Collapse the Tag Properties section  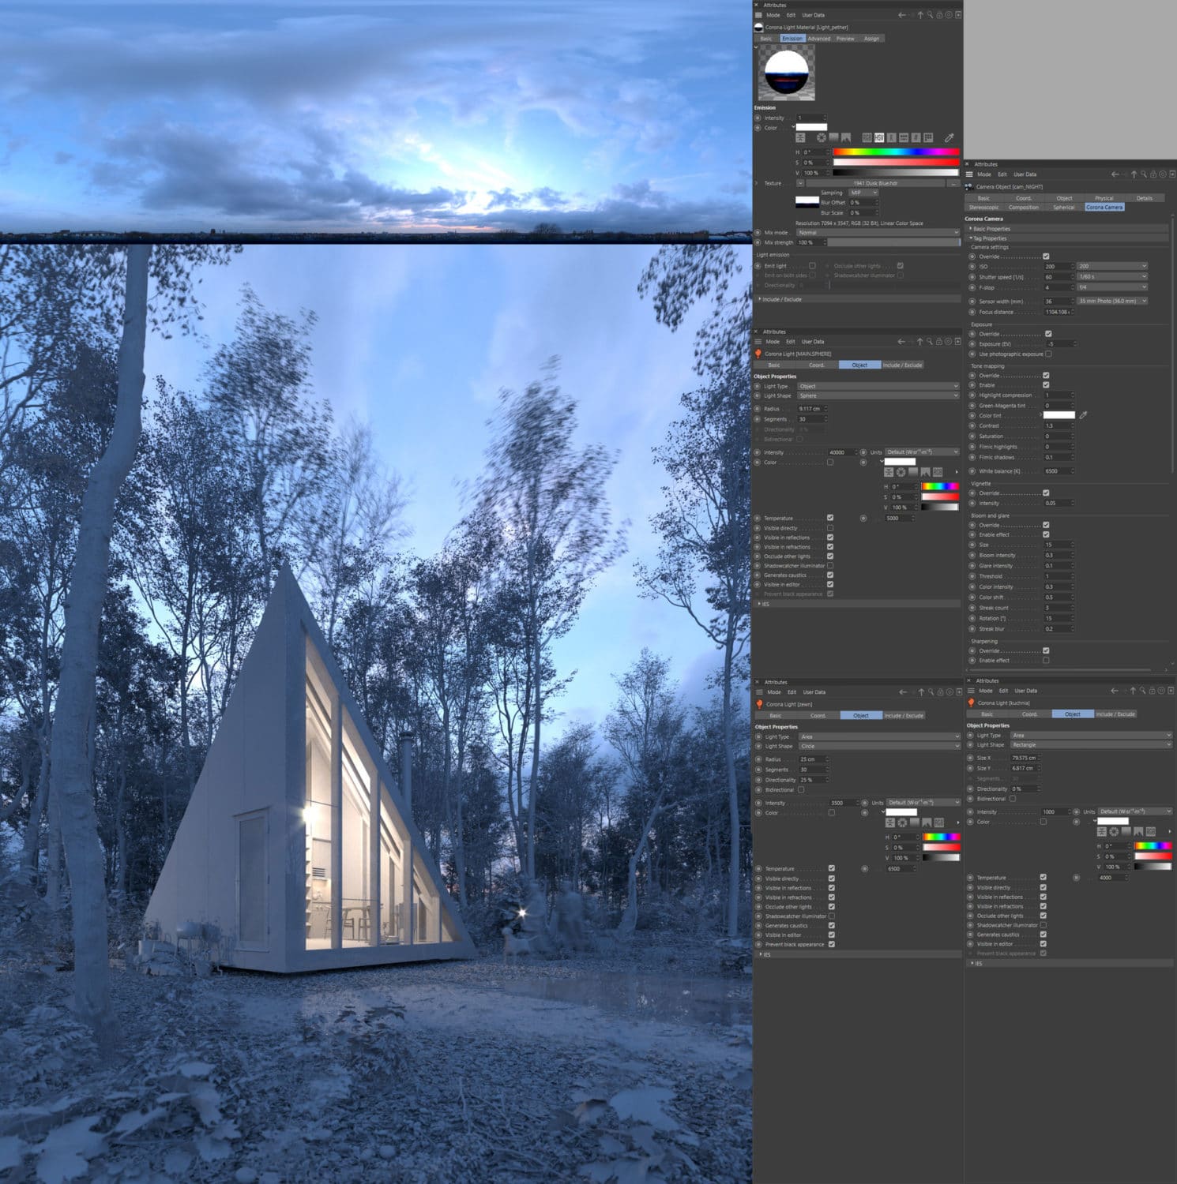tap(972, 238)
